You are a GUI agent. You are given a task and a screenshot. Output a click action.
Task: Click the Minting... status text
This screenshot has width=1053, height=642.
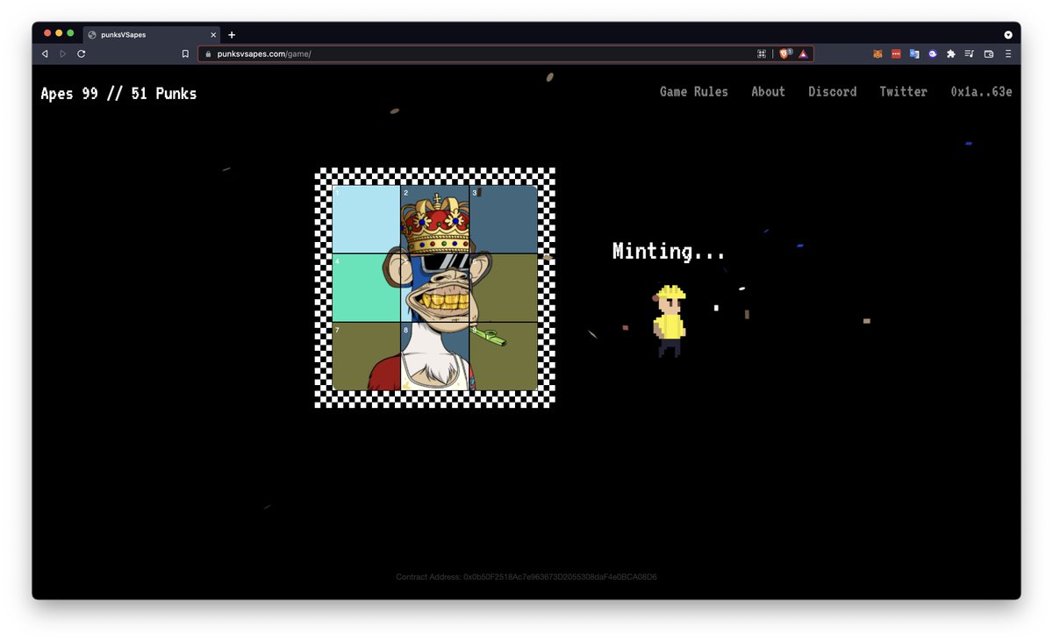(669, 251)
